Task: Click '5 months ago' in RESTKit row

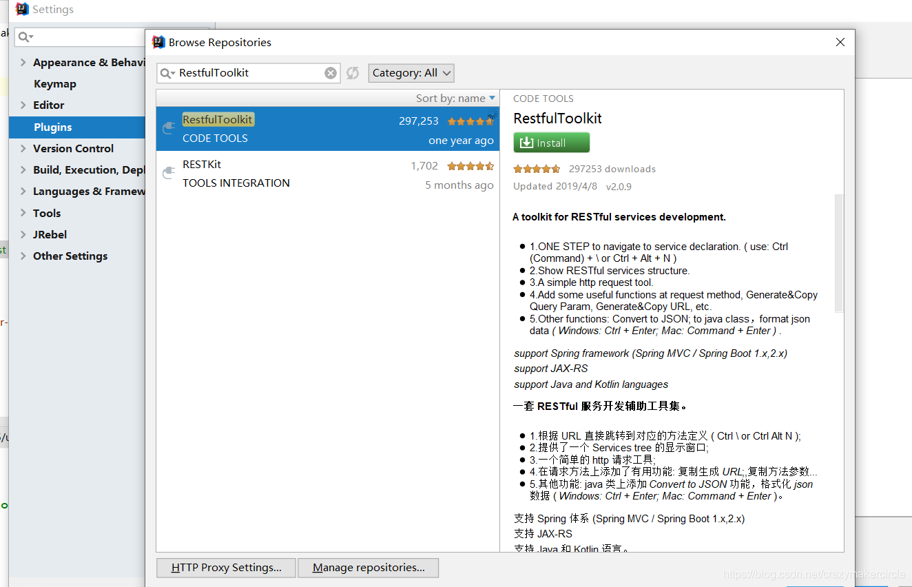Action: [x=459, y=185]
